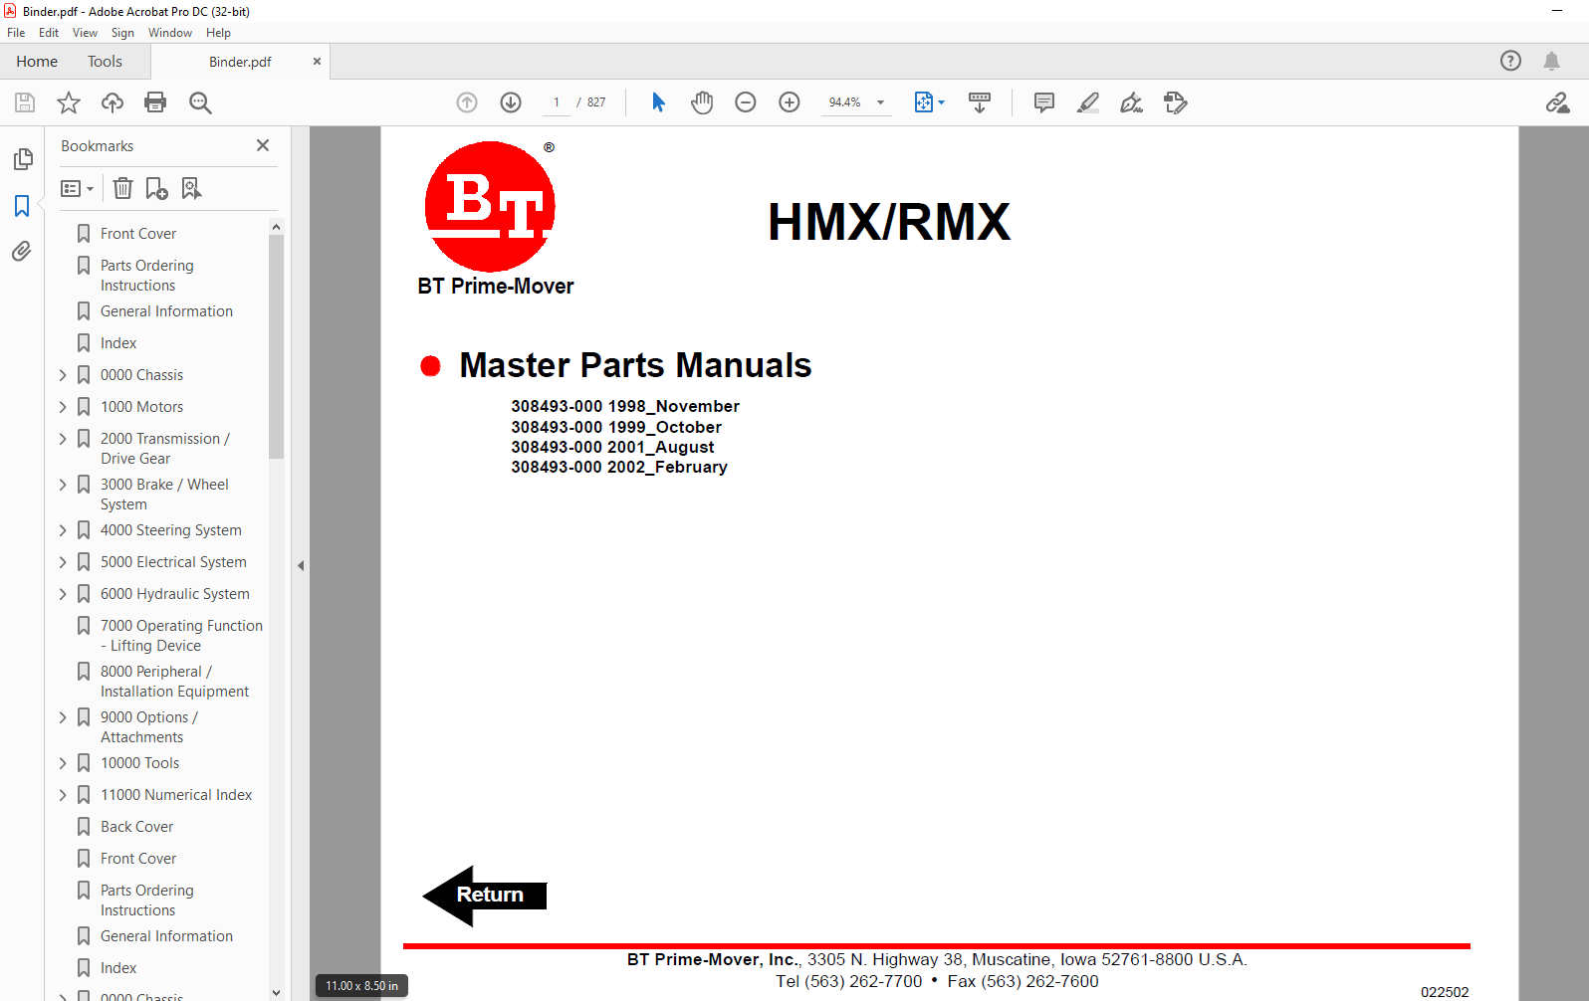Close the Bookmarks panel

pos(263,145)
